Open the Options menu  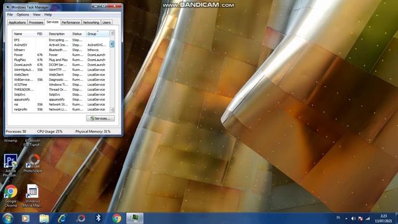(23, 15)
